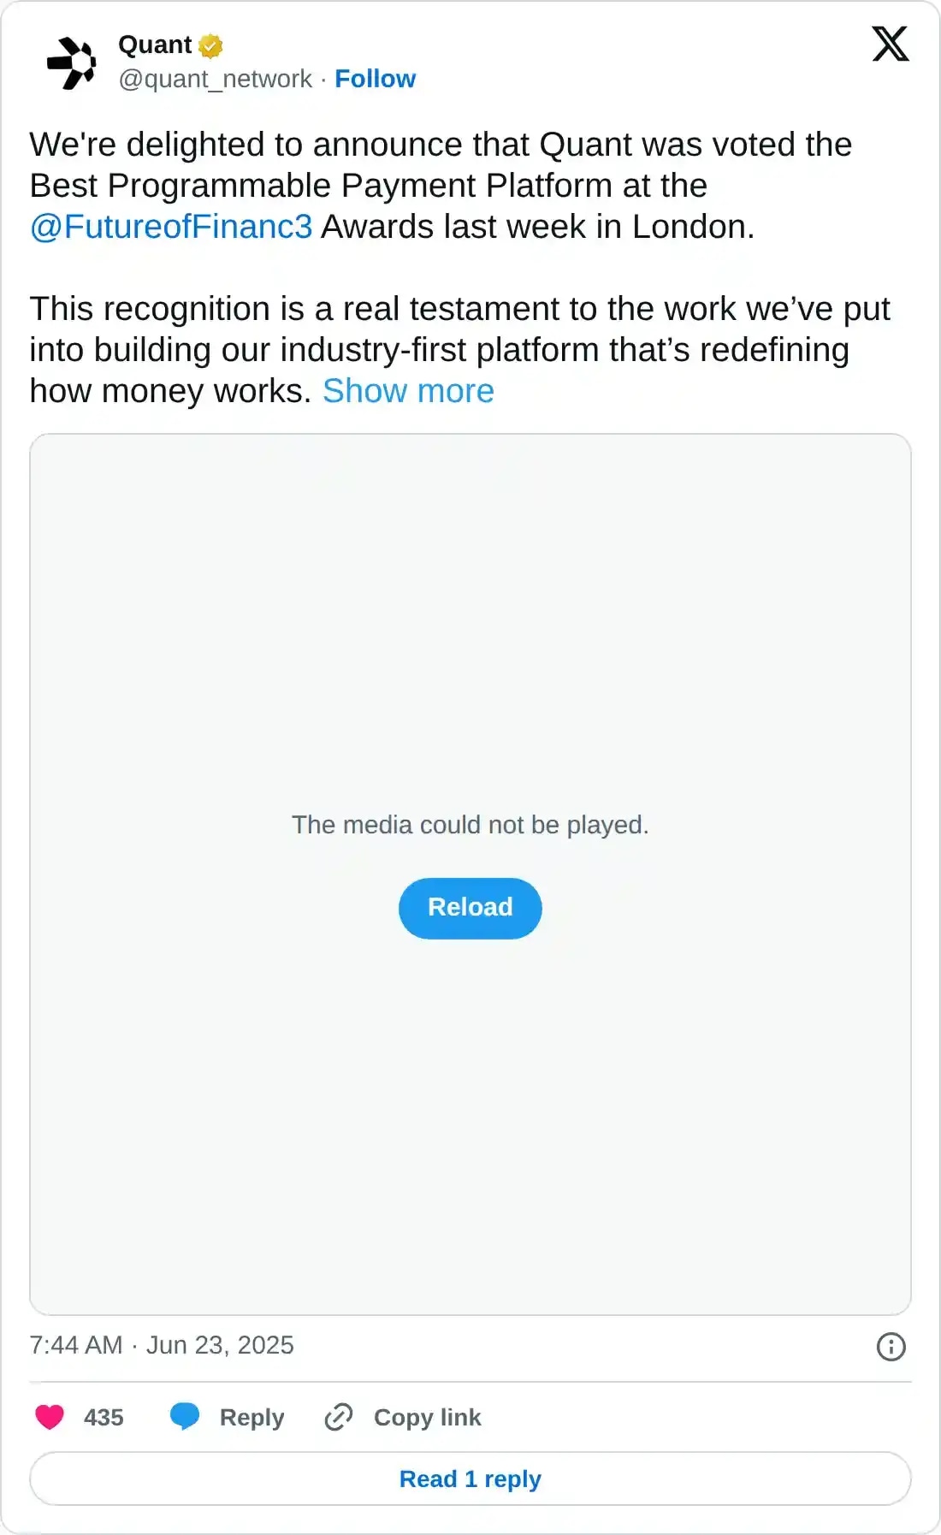941x1535 pixels.
Task: View the 435 likes count
Action: pos(102,1417)
